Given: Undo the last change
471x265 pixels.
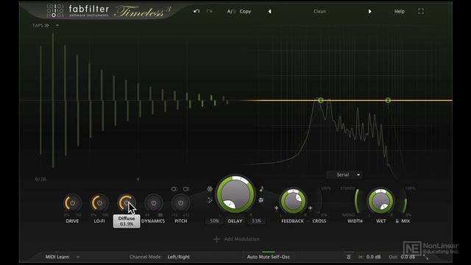Looking at the screenshot, I should click(x=196, y=12).
